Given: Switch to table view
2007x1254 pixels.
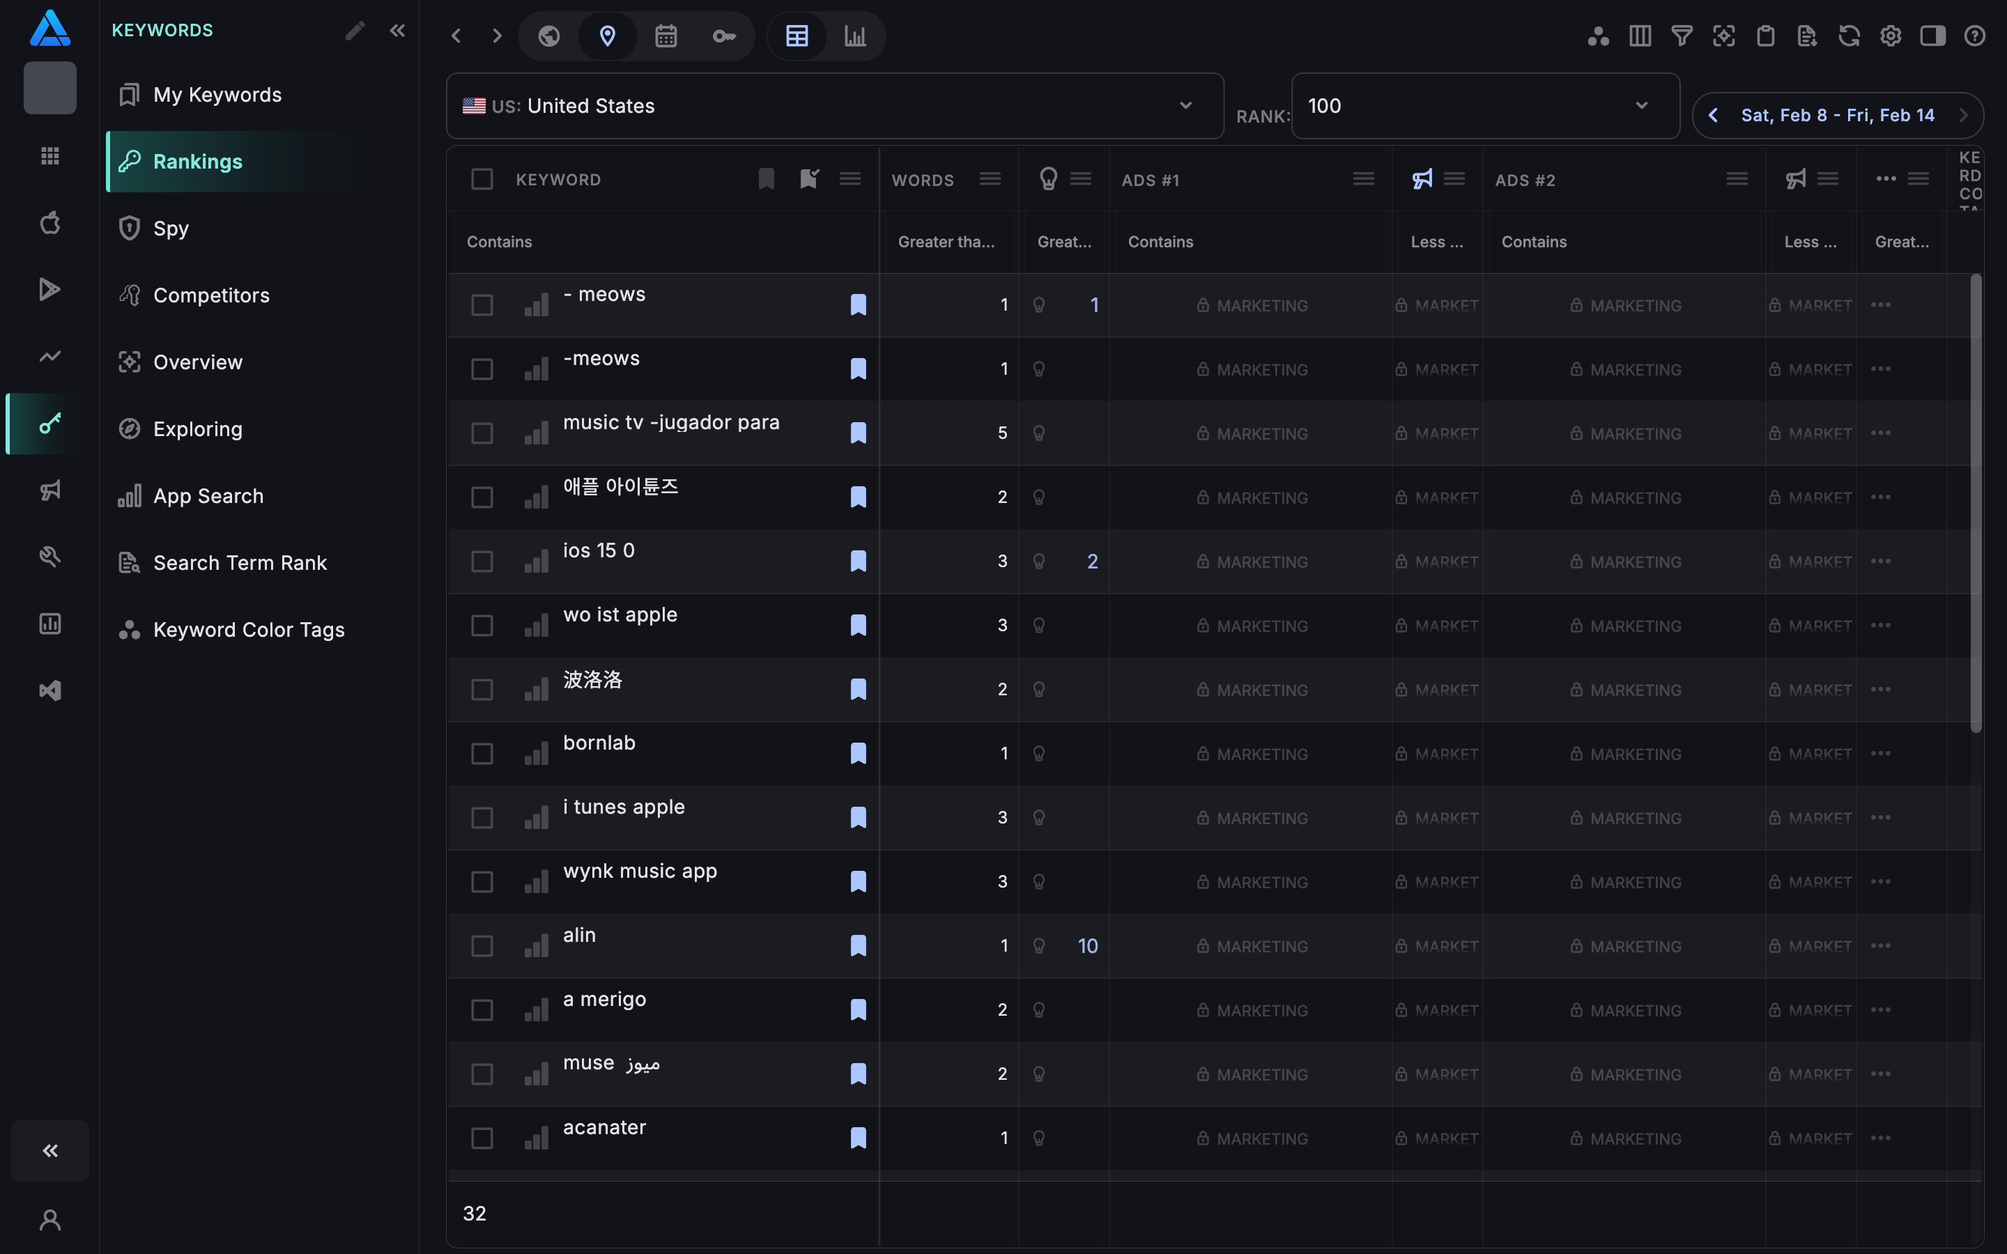Looking at the screenshot, I should (x=797, y=36).
